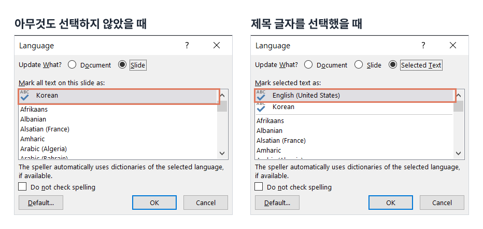Choose English (United States) in right list
Image resolution: width=483 pixels, height=229 pixels.
pos(354,96)
